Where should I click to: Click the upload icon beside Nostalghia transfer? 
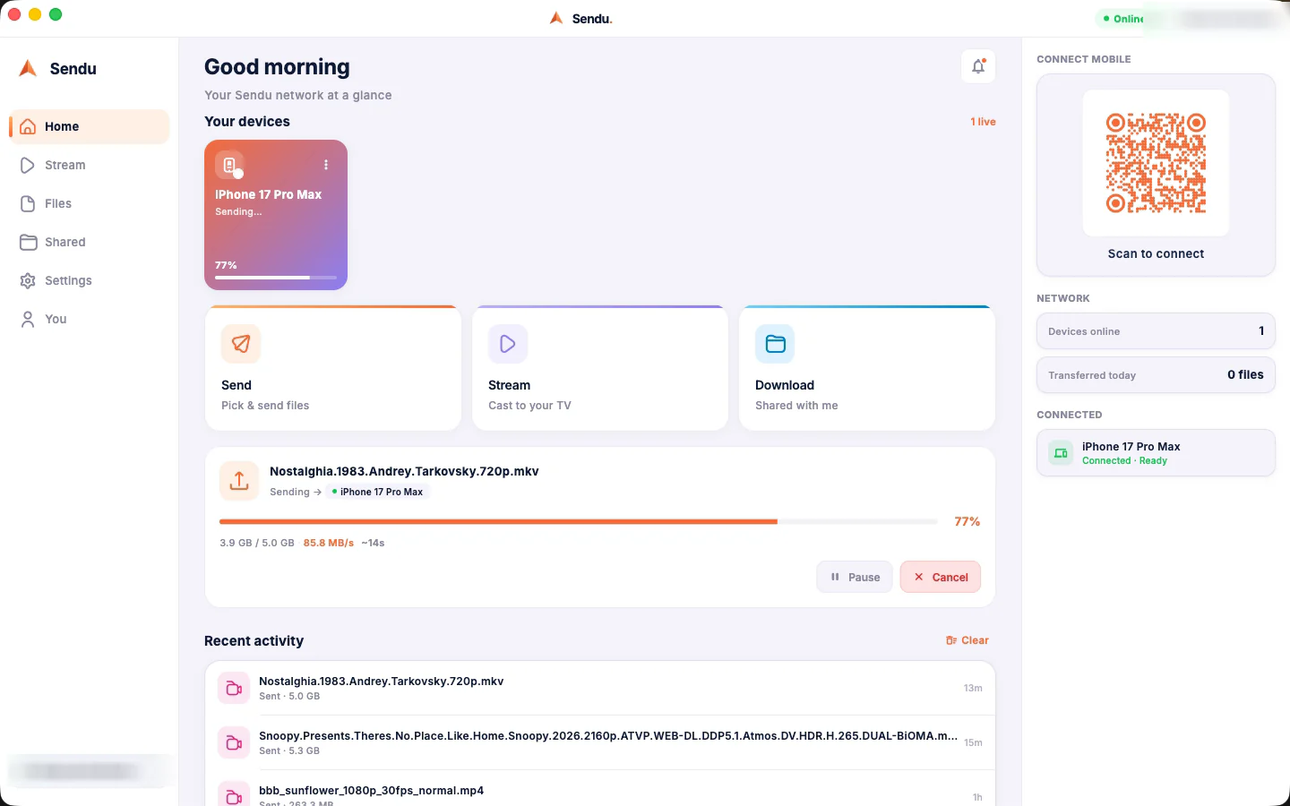[x=239, y=481]
